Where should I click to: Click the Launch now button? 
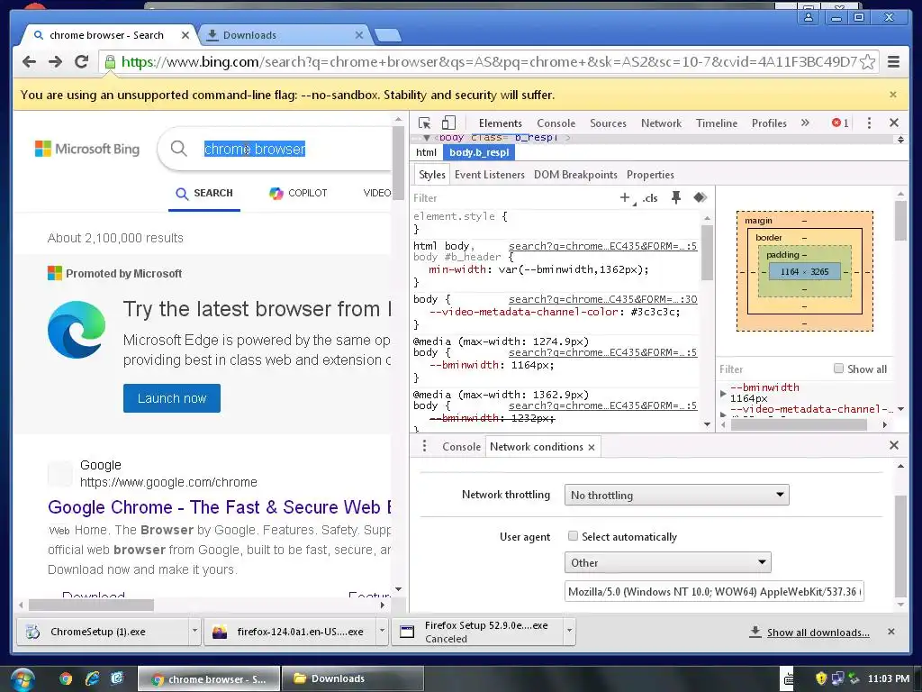[x=172, y=398]
